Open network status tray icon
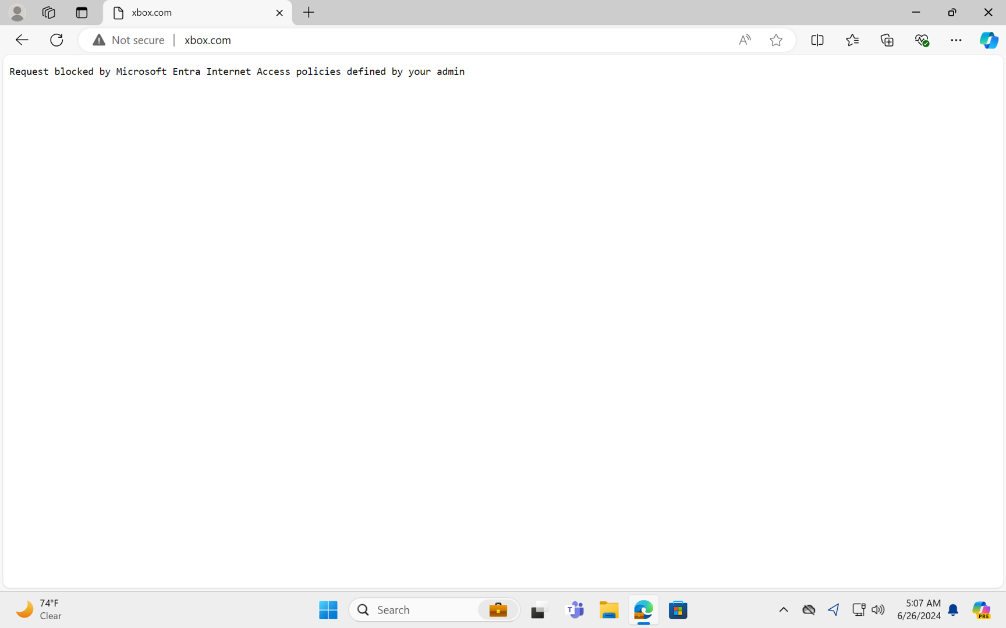Image resolution: width=1006 pixels, height=628 pixels. coord(859,610)
